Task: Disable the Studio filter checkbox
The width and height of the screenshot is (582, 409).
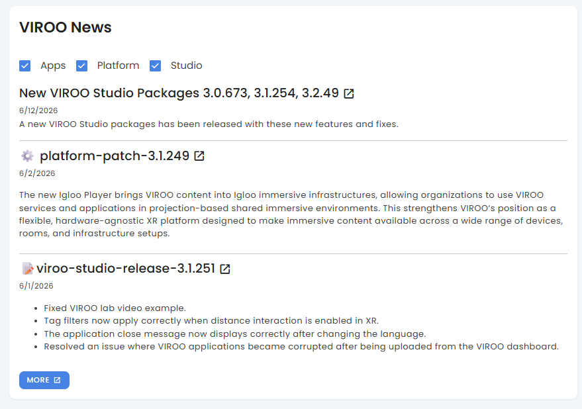Action: [155, 66]
